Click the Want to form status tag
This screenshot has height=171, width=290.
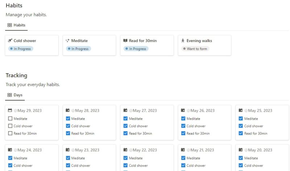195,49
